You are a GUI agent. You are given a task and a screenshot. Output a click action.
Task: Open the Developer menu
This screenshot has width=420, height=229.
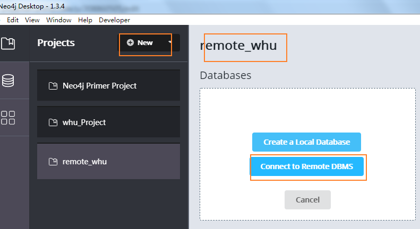(114, 20)
